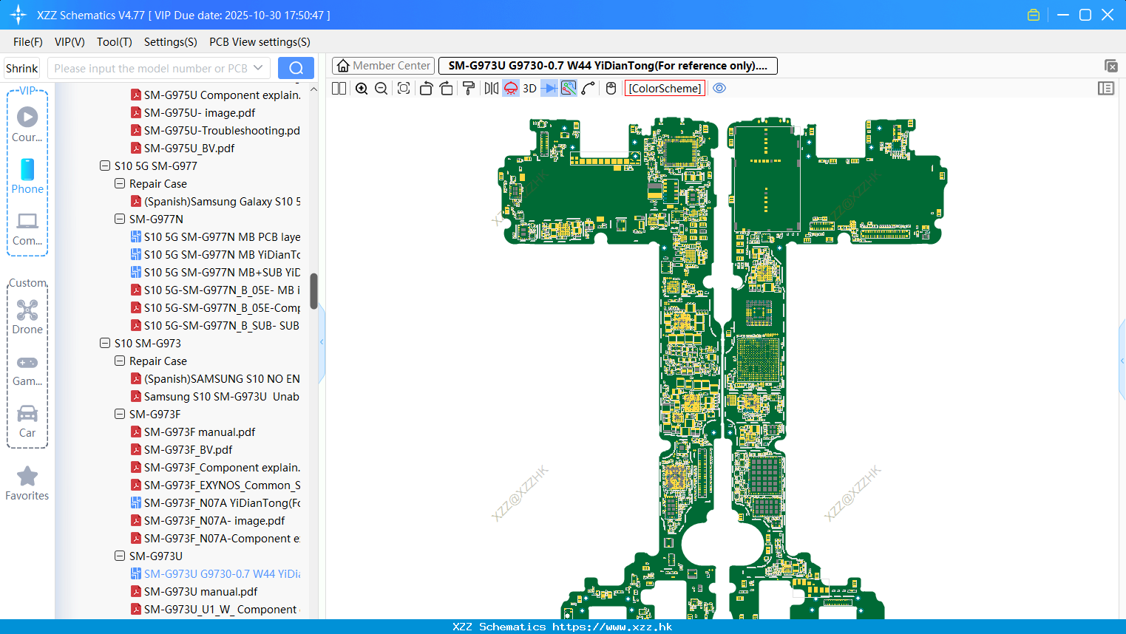Click the blue search button
This screenshot has width=1126, height=634.
(x=296, y=68)
